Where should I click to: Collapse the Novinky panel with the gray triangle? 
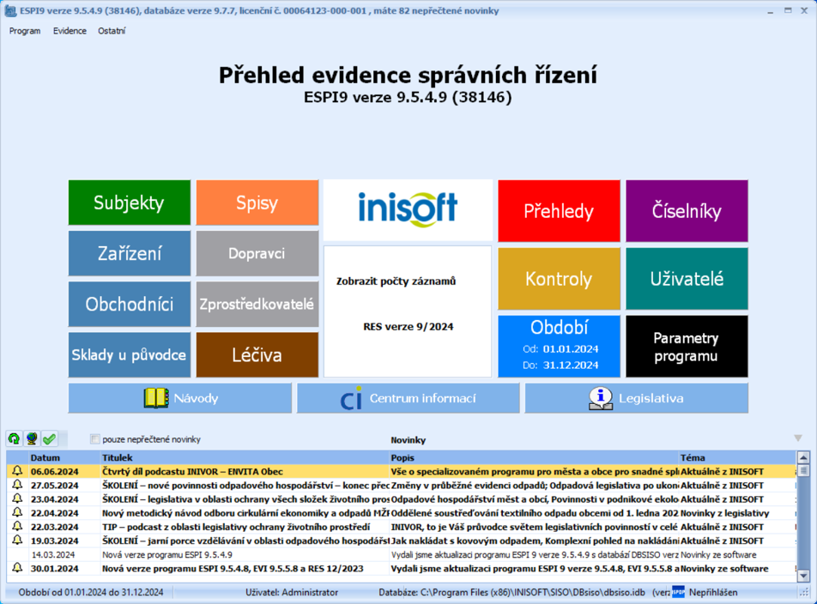click(798, 438)
